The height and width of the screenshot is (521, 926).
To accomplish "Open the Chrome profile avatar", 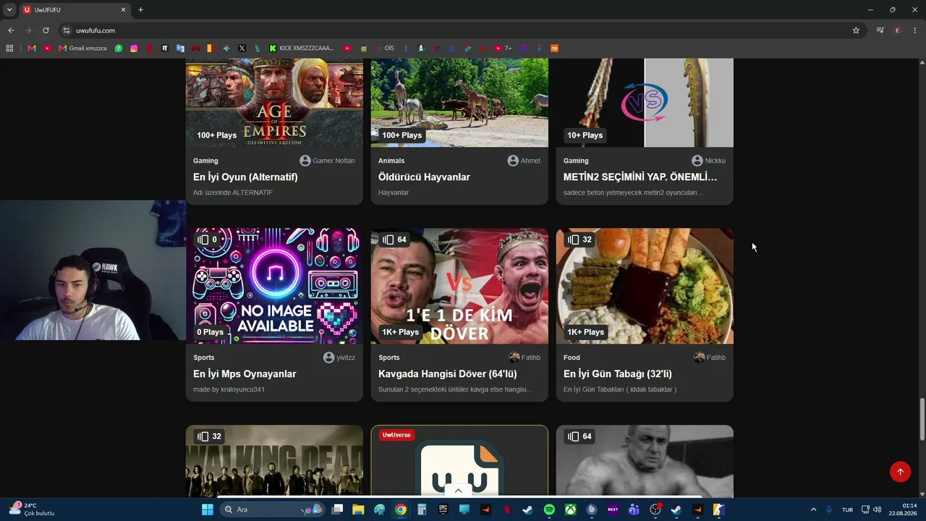I will click(898, 30).
